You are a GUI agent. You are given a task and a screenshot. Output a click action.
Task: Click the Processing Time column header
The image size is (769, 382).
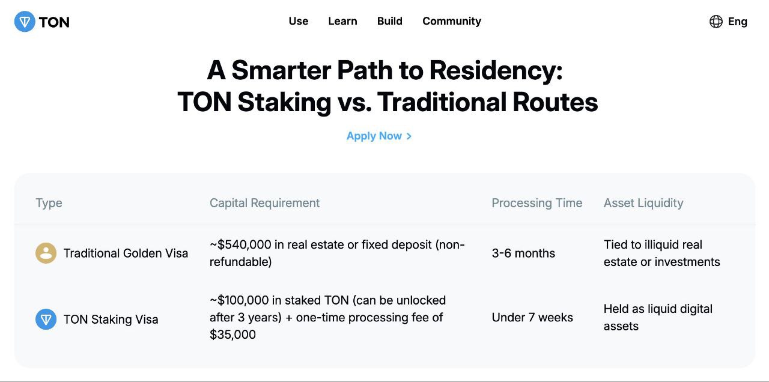coord(536,203)
